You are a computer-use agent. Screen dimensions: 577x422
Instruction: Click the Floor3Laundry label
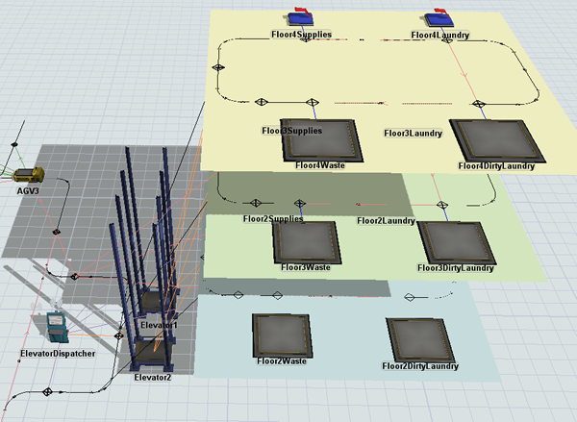413,133
